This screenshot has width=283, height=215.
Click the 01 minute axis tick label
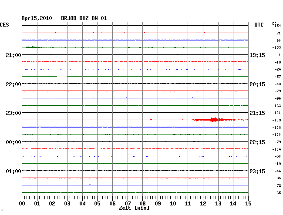pos(37,204)
